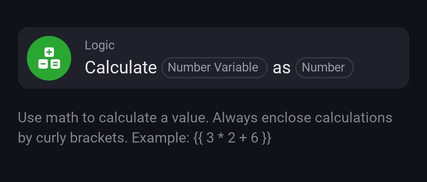Click the plus symbol in the calculator icon
Viewport: 427px width, 182px height.
point(49,52)
